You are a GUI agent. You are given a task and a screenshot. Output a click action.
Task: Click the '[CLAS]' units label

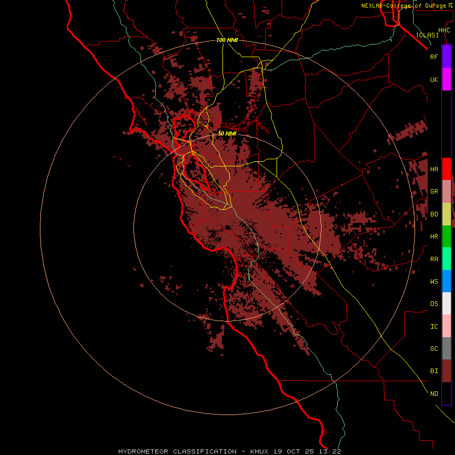pyautogui.click(x=427, y=35)
